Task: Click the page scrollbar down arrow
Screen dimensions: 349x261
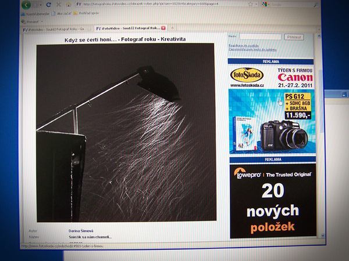Action: (323, 235)
